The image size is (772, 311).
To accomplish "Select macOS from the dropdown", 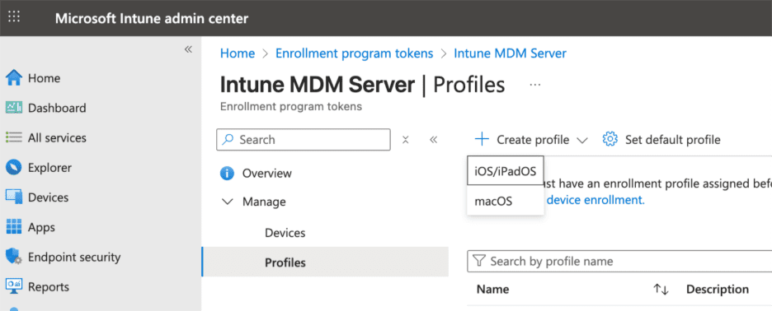I will coord(505,201).
